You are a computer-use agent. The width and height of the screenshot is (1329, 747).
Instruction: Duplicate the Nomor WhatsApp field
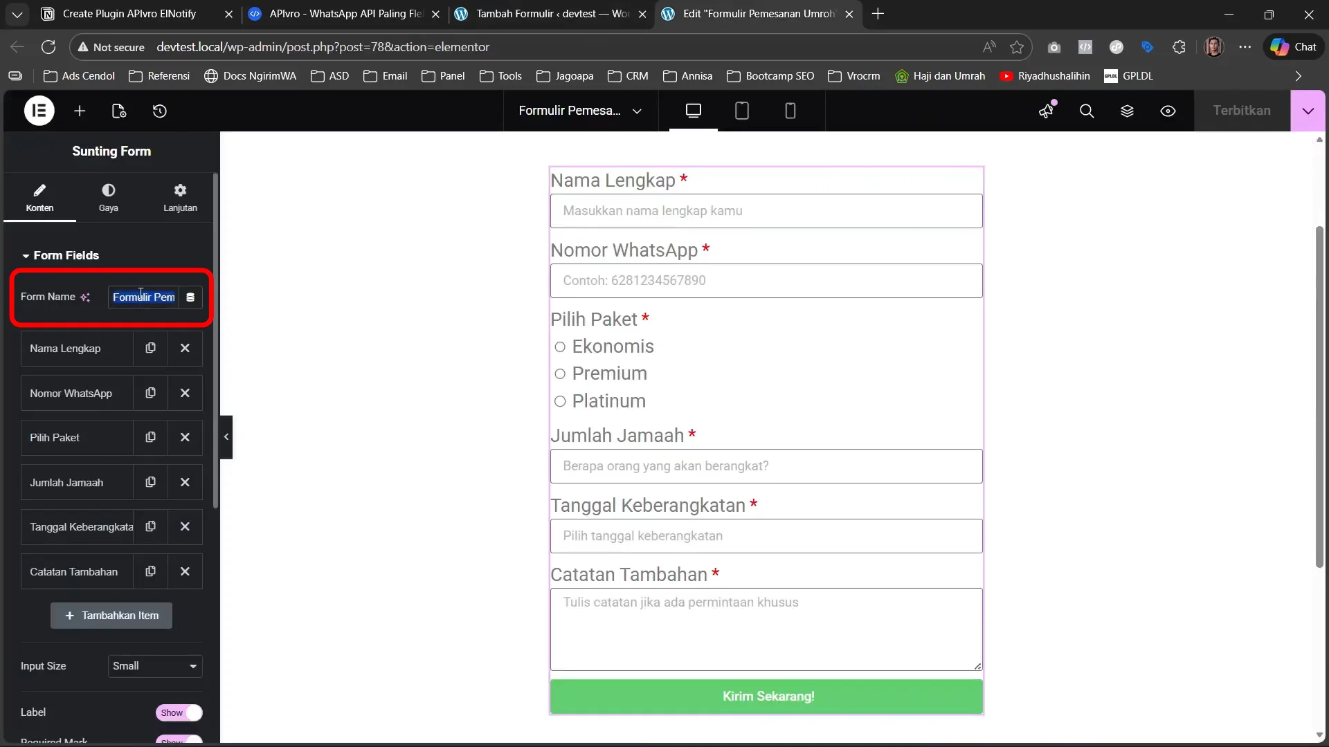[150, 393]
